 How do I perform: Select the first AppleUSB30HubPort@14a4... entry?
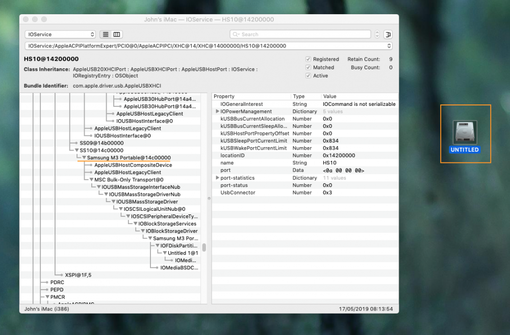[160, 99]
